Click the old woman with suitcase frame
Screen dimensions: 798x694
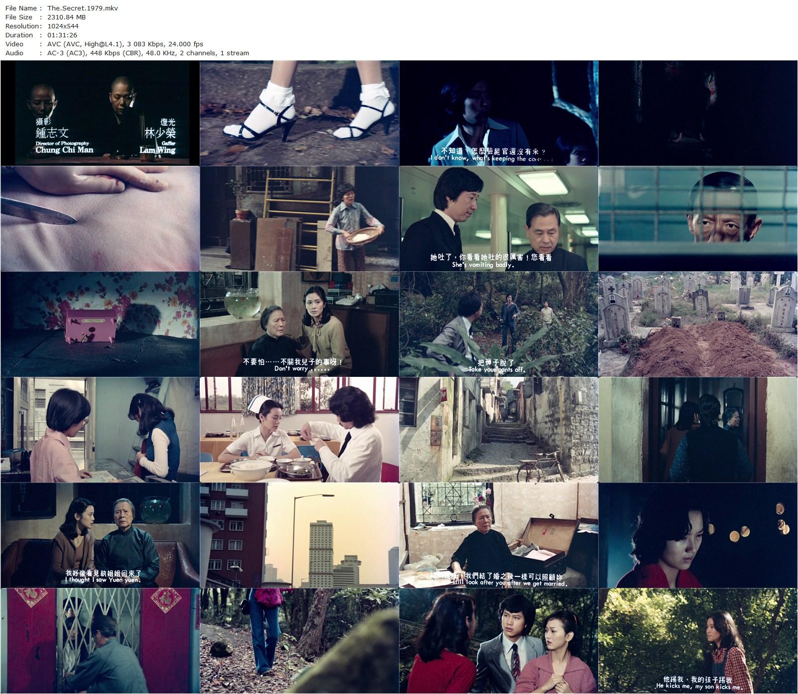point(499,535)
